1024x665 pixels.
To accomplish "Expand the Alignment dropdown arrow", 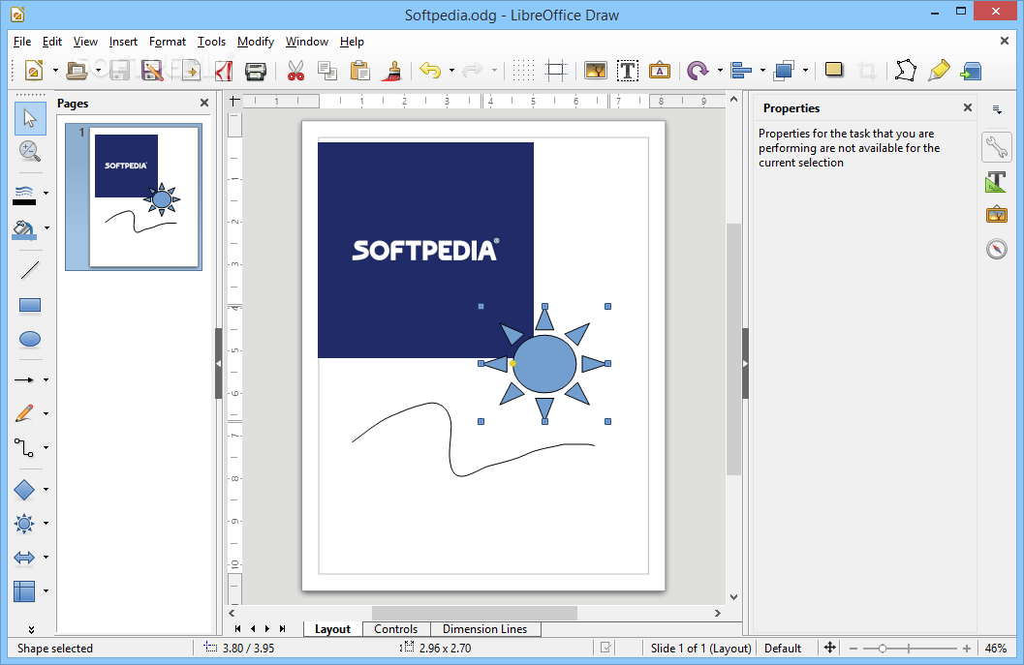I will (762, 71).
